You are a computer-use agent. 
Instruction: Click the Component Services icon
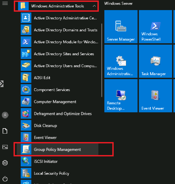coord(26,90)
